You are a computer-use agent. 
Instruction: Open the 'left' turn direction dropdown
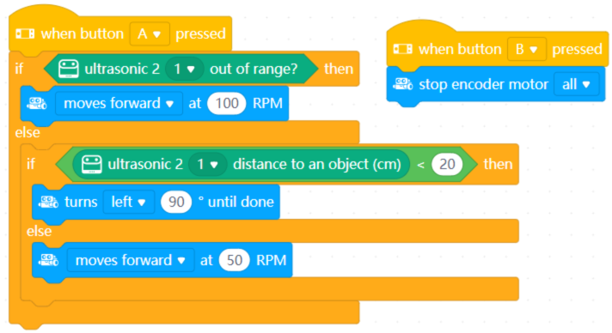pyautogui.click(x=128, y=202)
